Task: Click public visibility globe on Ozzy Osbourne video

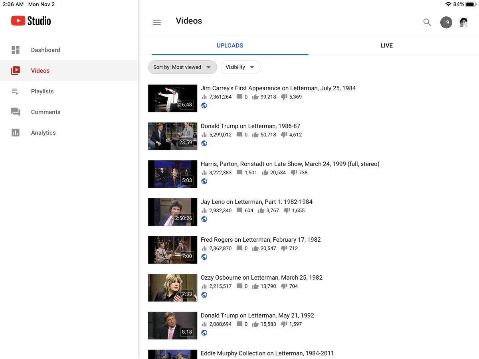Action: pos(204,295)
